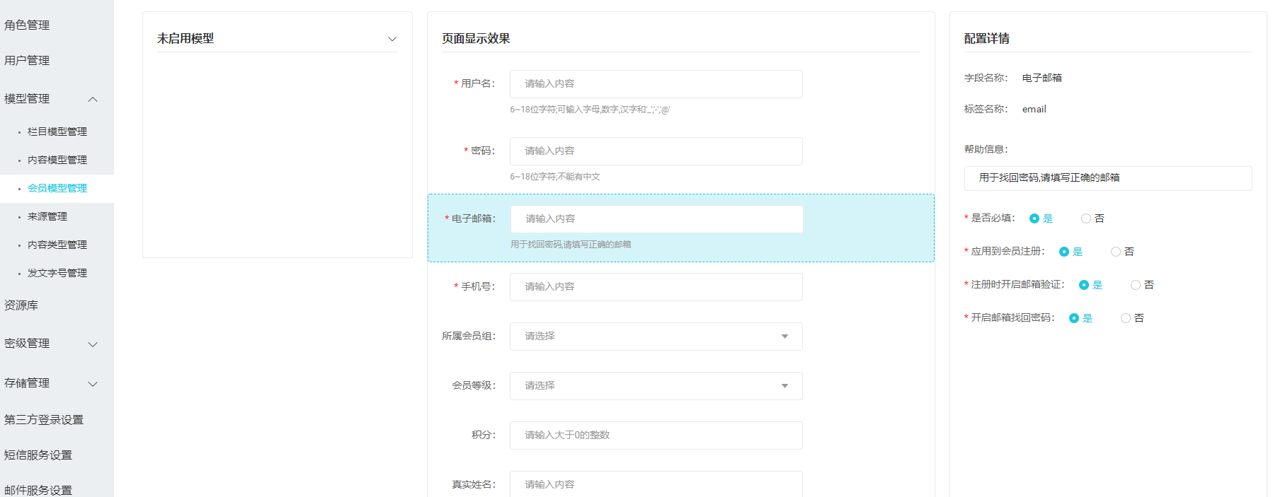Collapse the 模型管理 menu chevron

tap(93, 99)
